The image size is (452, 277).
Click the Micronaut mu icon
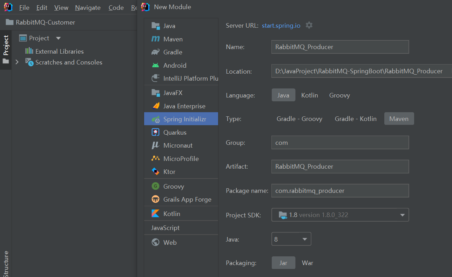click(x=155, y=145)
